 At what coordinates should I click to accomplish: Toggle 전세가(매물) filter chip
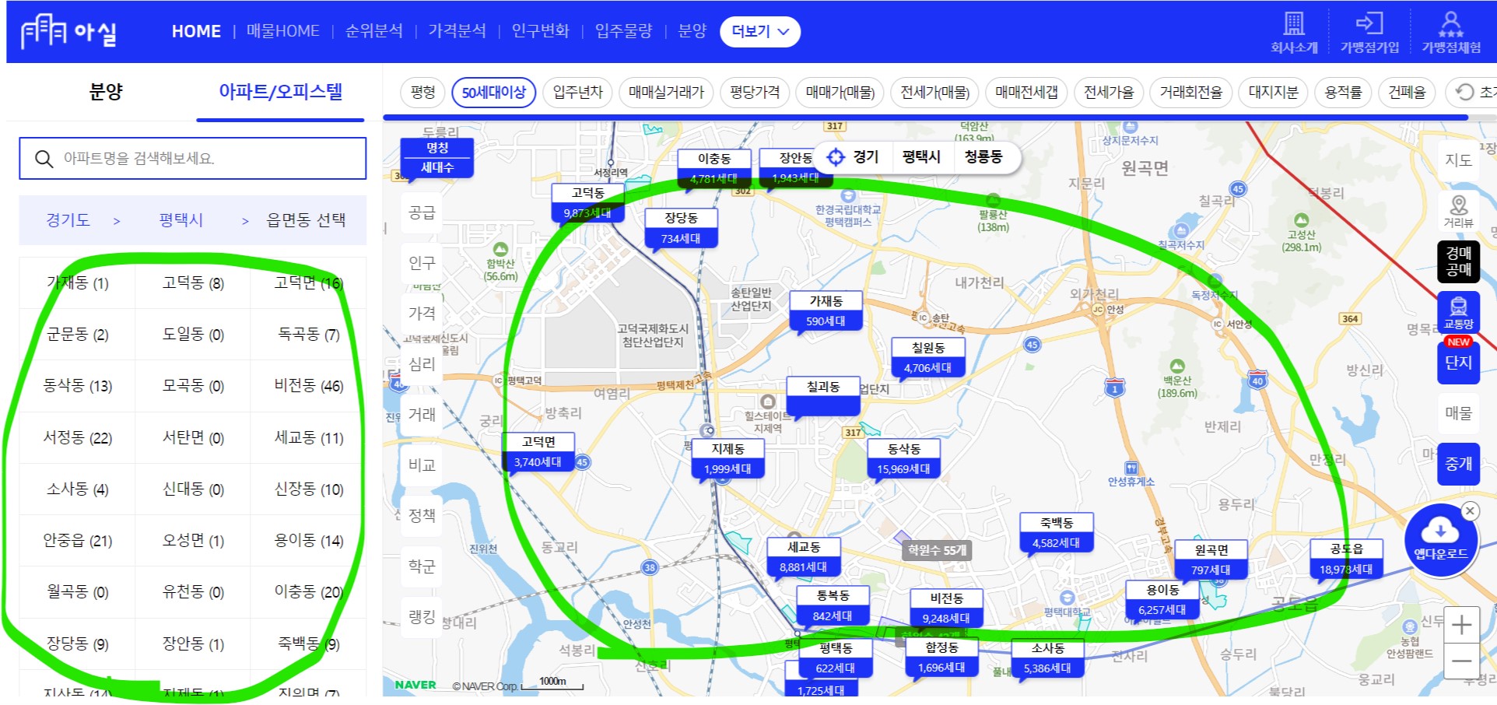tap(935, 93)
